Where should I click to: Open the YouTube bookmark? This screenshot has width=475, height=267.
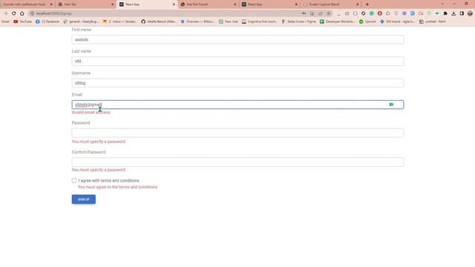22,22
